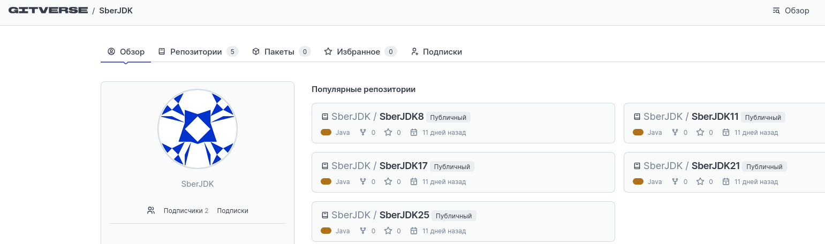This screenshot has height=244, width=825.
Task: Click the SberJDK owner link in SberJDK8 card
Action: (351, 117)
